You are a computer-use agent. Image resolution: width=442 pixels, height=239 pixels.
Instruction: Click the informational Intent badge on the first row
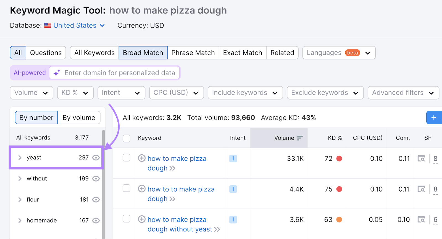pos(233,159)
